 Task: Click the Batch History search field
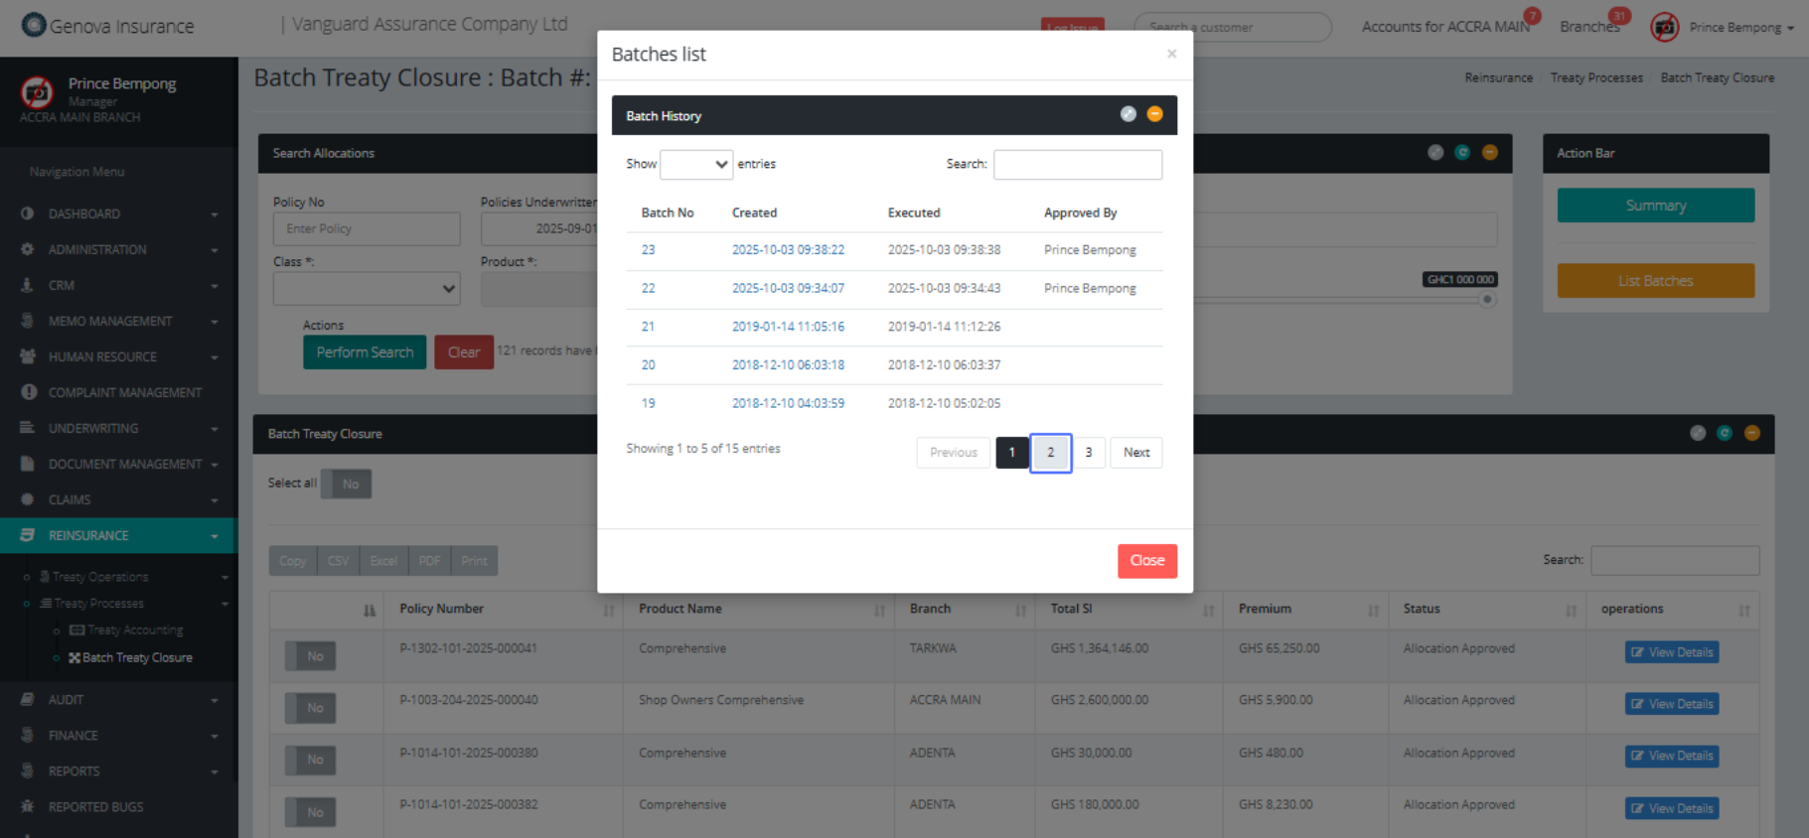coord(1077,165)
